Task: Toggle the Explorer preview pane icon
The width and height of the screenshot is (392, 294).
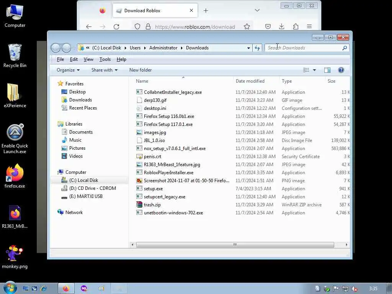Action: point(327,70)
